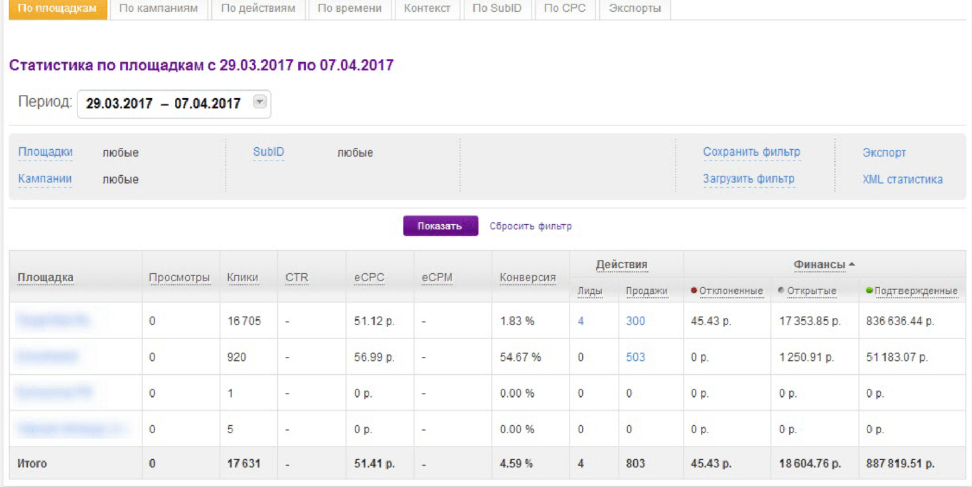This screenshot has width=972, height=487.
Task: Click the green Подтвержденные status dot
Action: [869, 290]
